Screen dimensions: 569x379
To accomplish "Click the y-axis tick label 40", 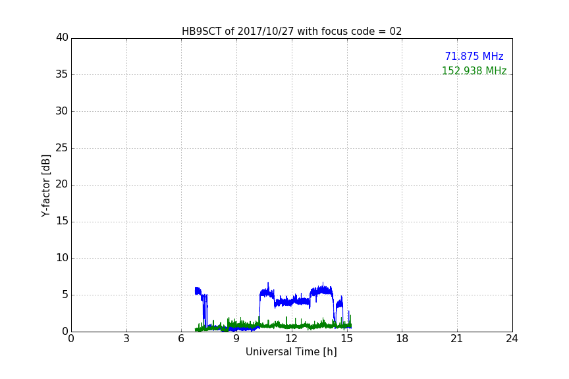I will point(62,38).
